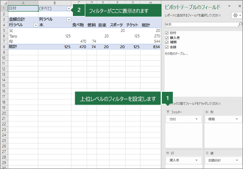Click the search magnifier icon in fields pane
This screenshot has height=169, width=243.
(x=240, y=24)
